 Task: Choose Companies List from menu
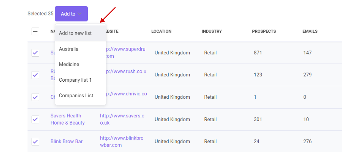click(x=81, y=95)
